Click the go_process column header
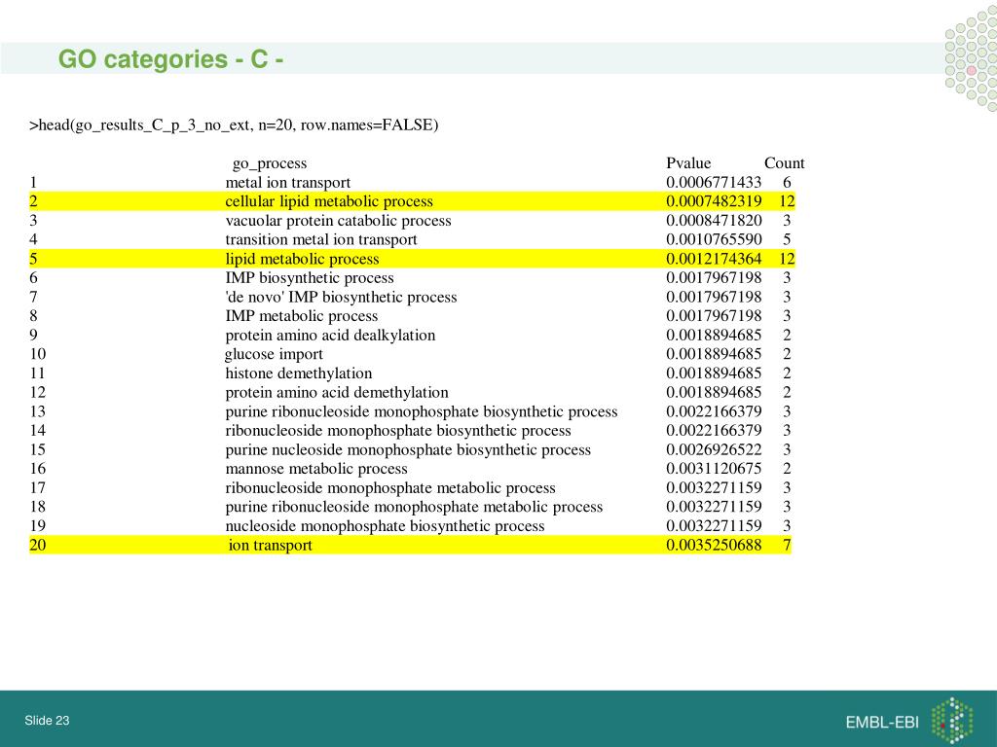Screen dimensions: 997x747 tap(270, 163)
